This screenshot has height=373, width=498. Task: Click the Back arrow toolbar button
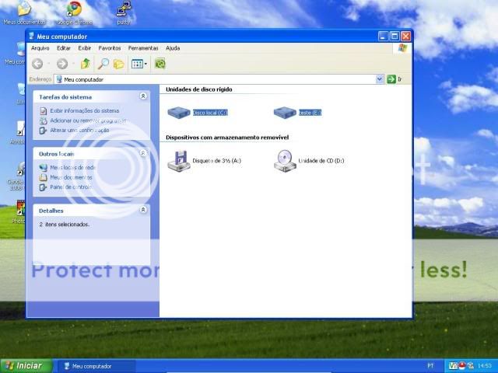[37, 64]
